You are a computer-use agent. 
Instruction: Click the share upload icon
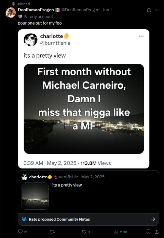tap(156, 232)
